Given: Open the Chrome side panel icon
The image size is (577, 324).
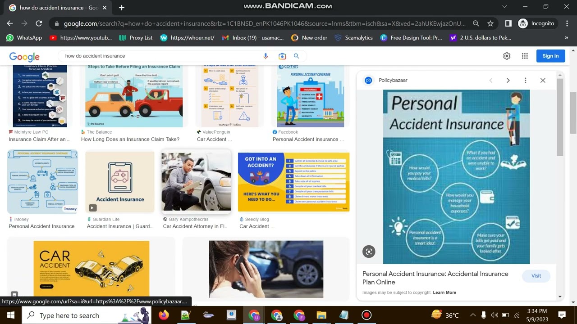Looking at the screenshot, I should pos(508,23).
